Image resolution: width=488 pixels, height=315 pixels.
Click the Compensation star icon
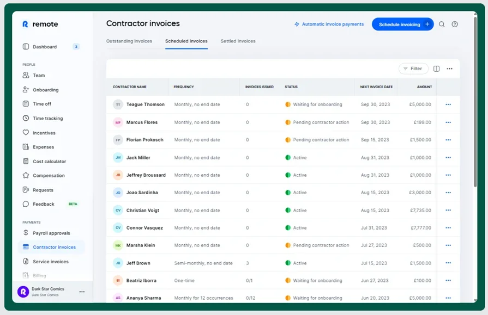point(26,176)
